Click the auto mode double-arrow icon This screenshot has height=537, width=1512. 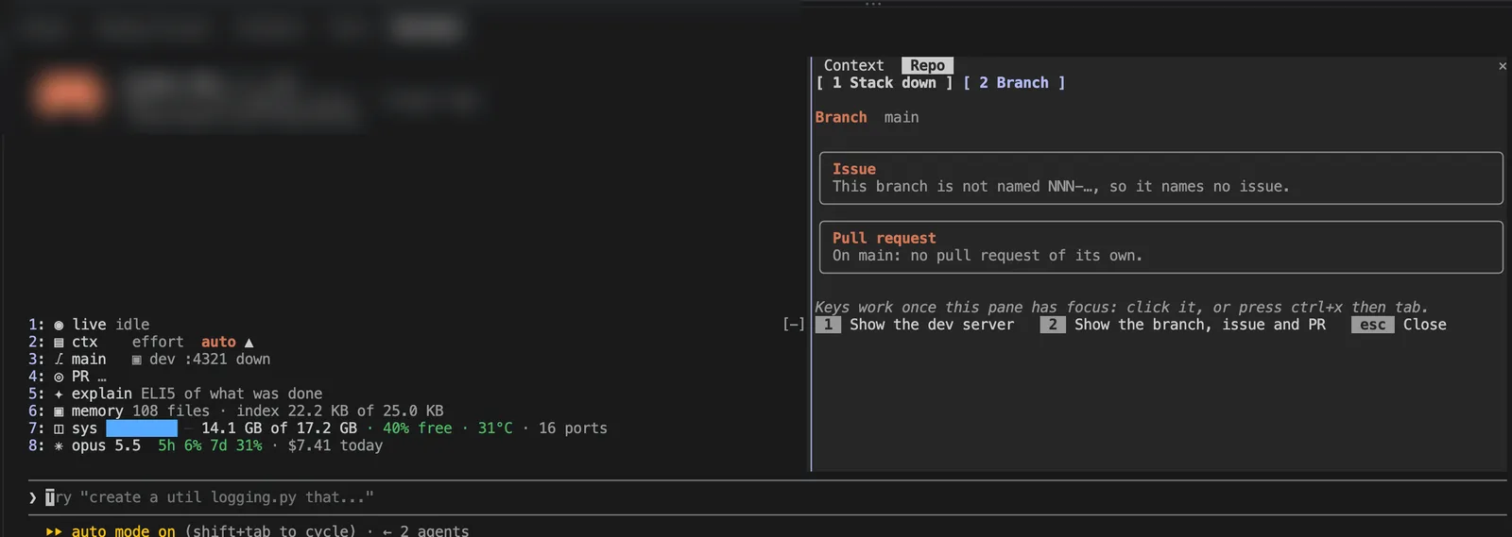click(54, 531)
